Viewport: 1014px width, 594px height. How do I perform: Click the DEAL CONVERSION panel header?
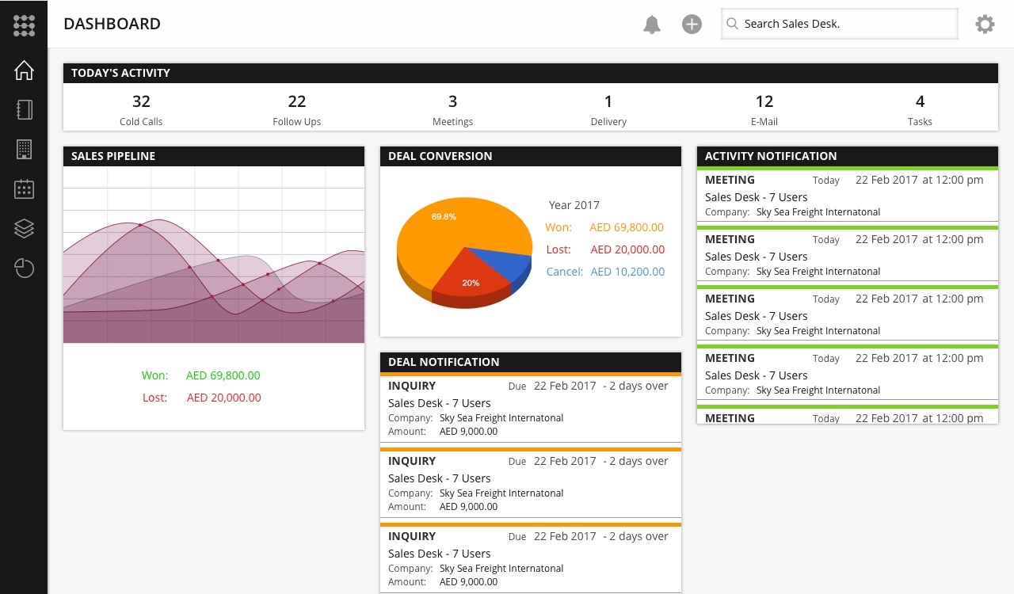click(531, 156)
